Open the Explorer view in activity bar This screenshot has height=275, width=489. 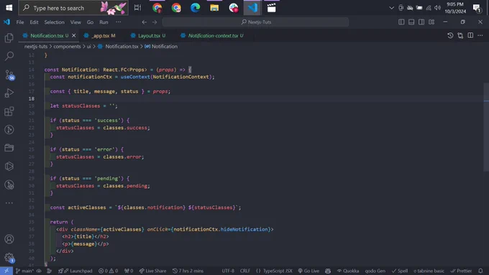9,37
